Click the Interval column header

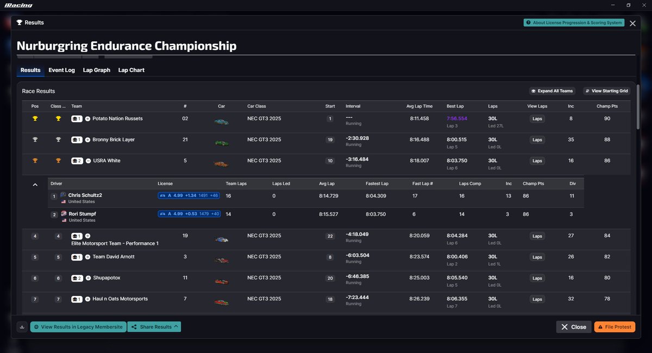pos(353,106)
